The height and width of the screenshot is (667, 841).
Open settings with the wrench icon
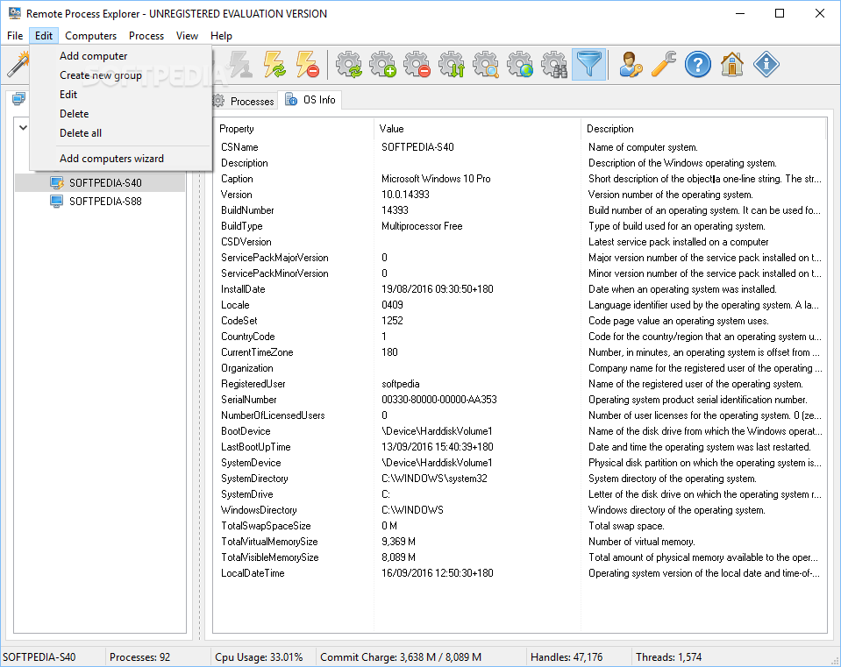pos(664,64)
